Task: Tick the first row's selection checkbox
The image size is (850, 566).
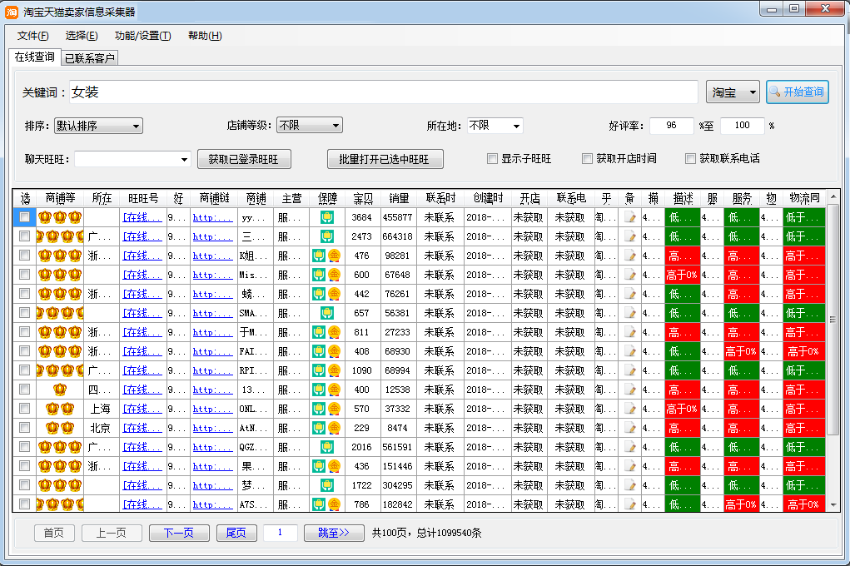Action: tap(24, 217)
